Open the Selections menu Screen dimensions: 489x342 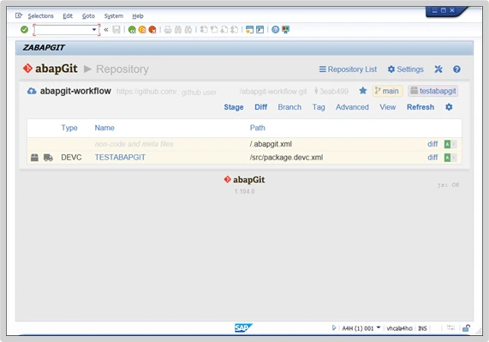[x=40, y=16]
